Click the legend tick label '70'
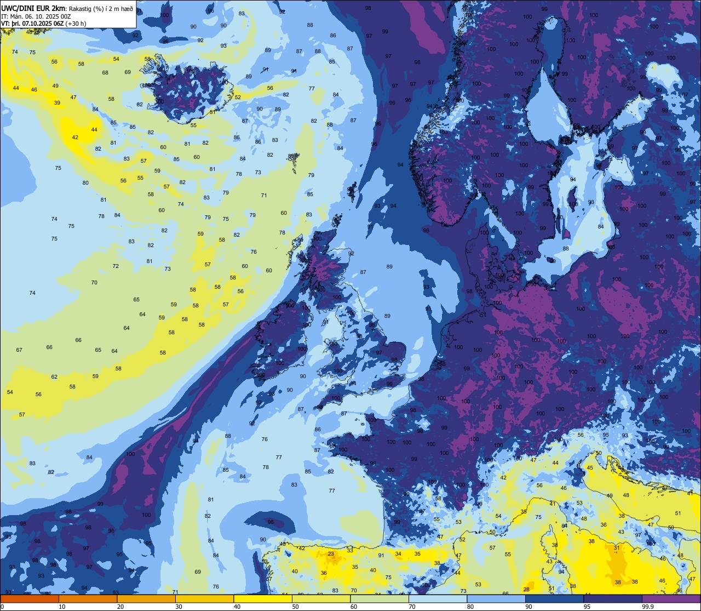The height and width of the screenshot is (611, 701). pos(412,607)
